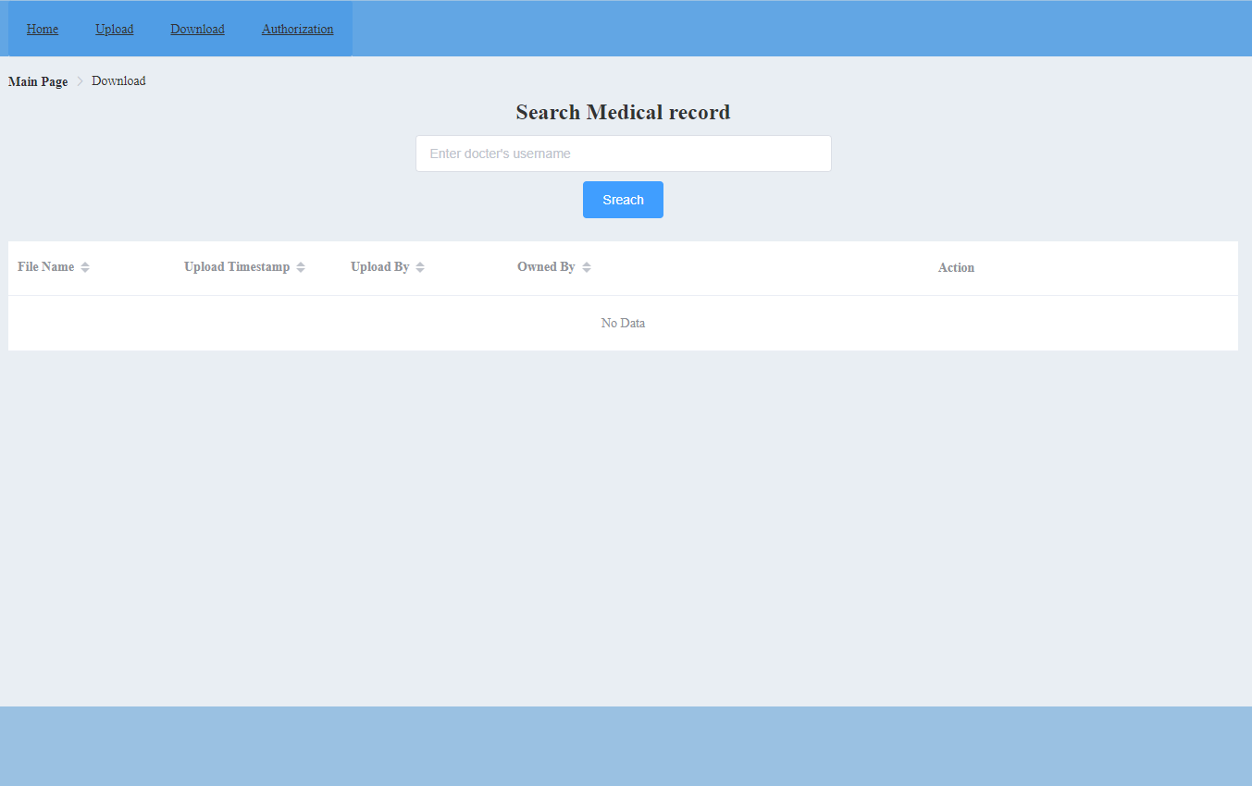The width and height of the screenshot is (1252, 786).
Task: Open the Upload page
Action: pos(114,29)
